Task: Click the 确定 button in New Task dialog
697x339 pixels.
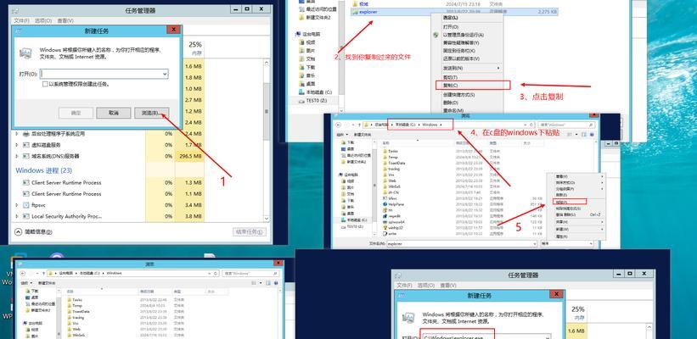Action: coord(76,113)
